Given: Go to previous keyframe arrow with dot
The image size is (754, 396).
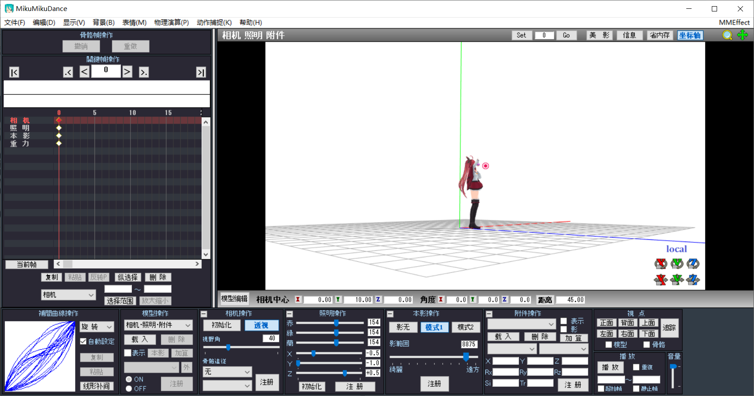Looking at the screenshot, I should 68,72.
